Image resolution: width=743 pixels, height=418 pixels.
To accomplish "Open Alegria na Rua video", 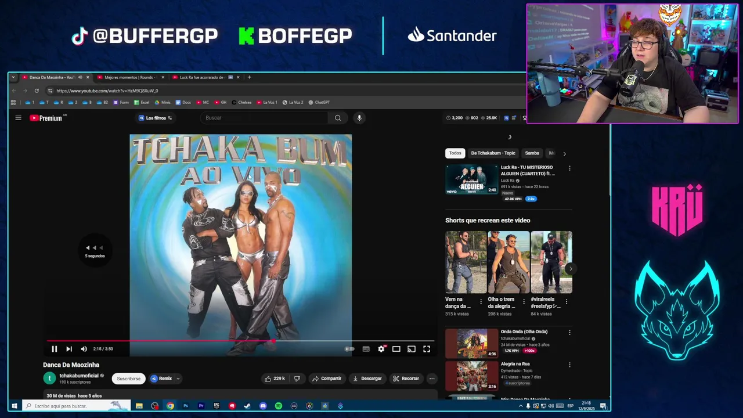I will tap(472, 376).
